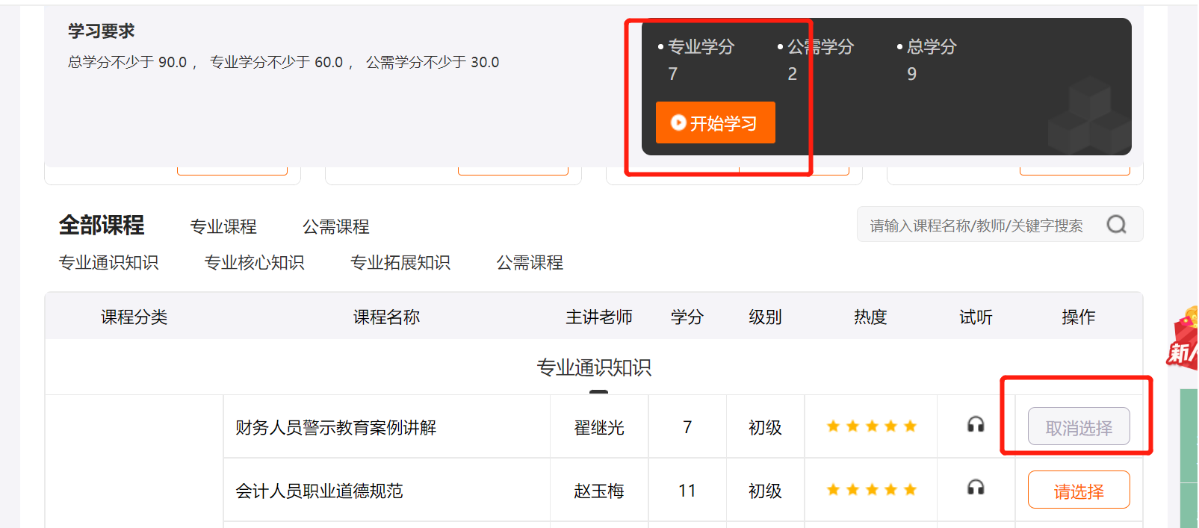Image resolution: width=1199 pixels, height=528 pixels.
Task: Switch to the 全部课程 tab
Action: 102,226
